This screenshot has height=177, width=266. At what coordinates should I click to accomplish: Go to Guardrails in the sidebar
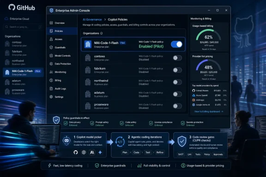[62, 47]
